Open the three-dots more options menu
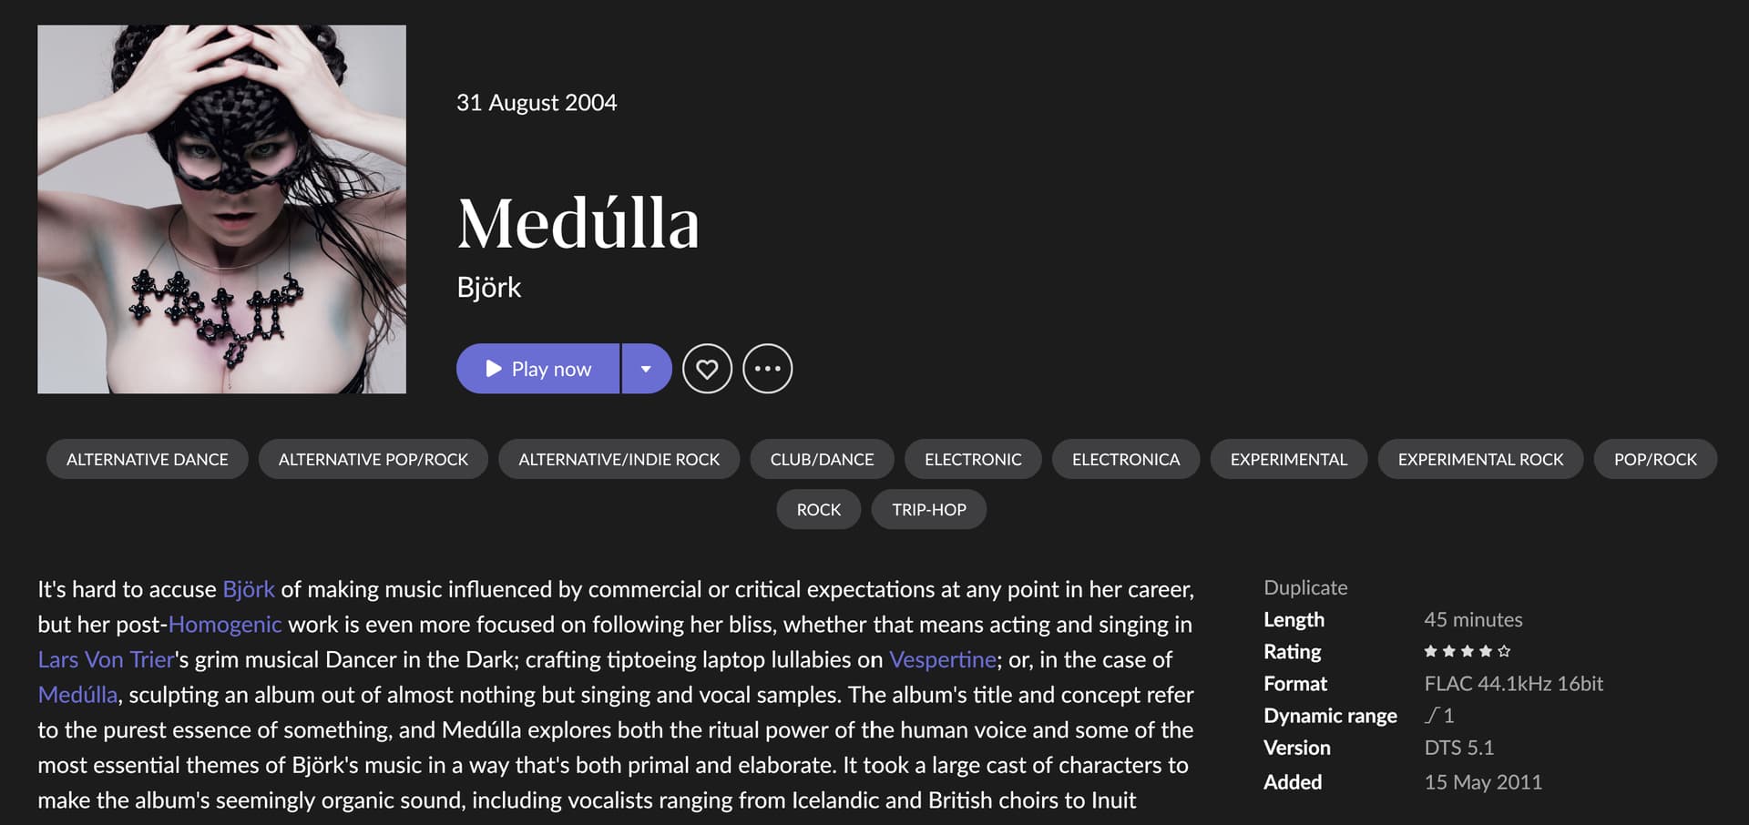This screenshot has height=825, width=1749. tap(767, 369)
